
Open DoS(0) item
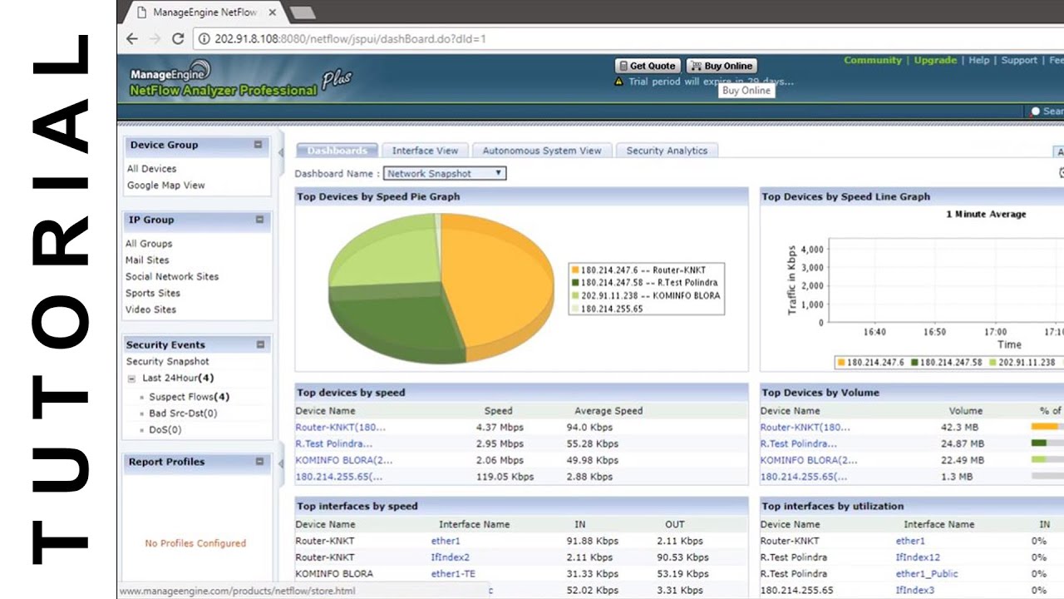pyautogui.click(x=165, y=430)
